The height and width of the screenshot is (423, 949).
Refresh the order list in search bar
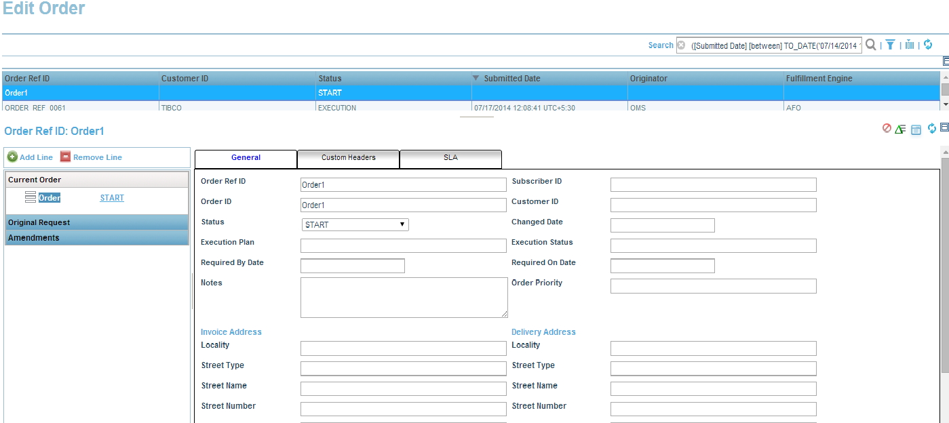(928, 45)
